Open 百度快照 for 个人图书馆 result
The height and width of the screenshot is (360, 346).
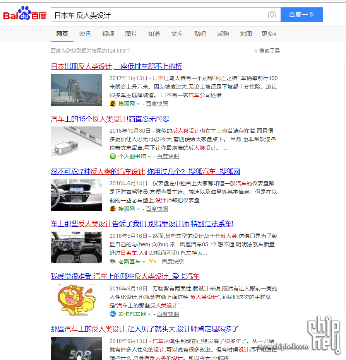point(168,156)
